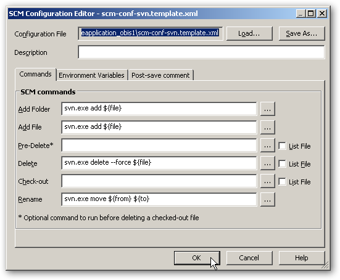340x280 pixels.
Task: Open browse button for Add Folder command
Action: tap(267, 109)
